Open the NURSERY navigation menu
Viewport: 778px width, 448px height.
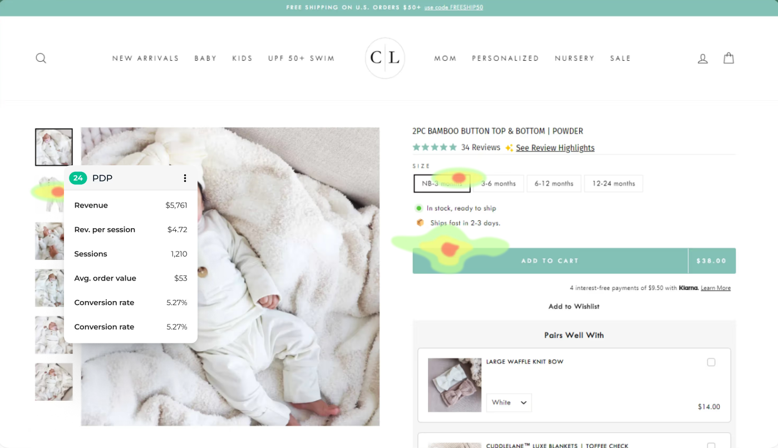pyautogui.click(x=575, y=58)
